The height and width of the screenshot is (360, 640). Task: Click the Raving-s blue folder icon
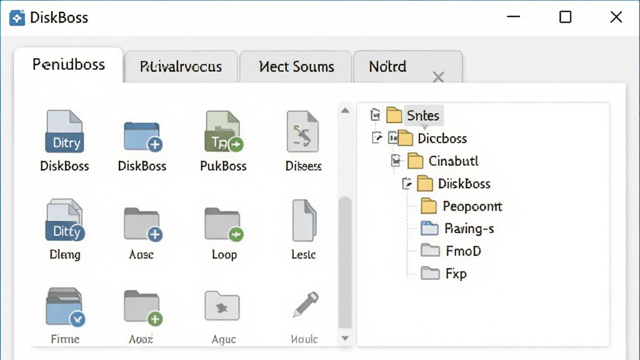point(429,227)
